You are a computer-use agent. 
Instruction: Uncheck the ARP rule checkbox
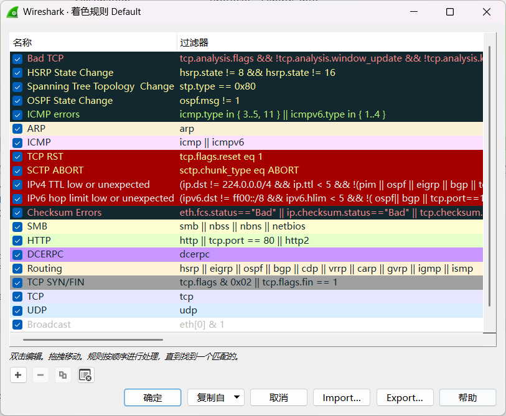click(17, 129)
